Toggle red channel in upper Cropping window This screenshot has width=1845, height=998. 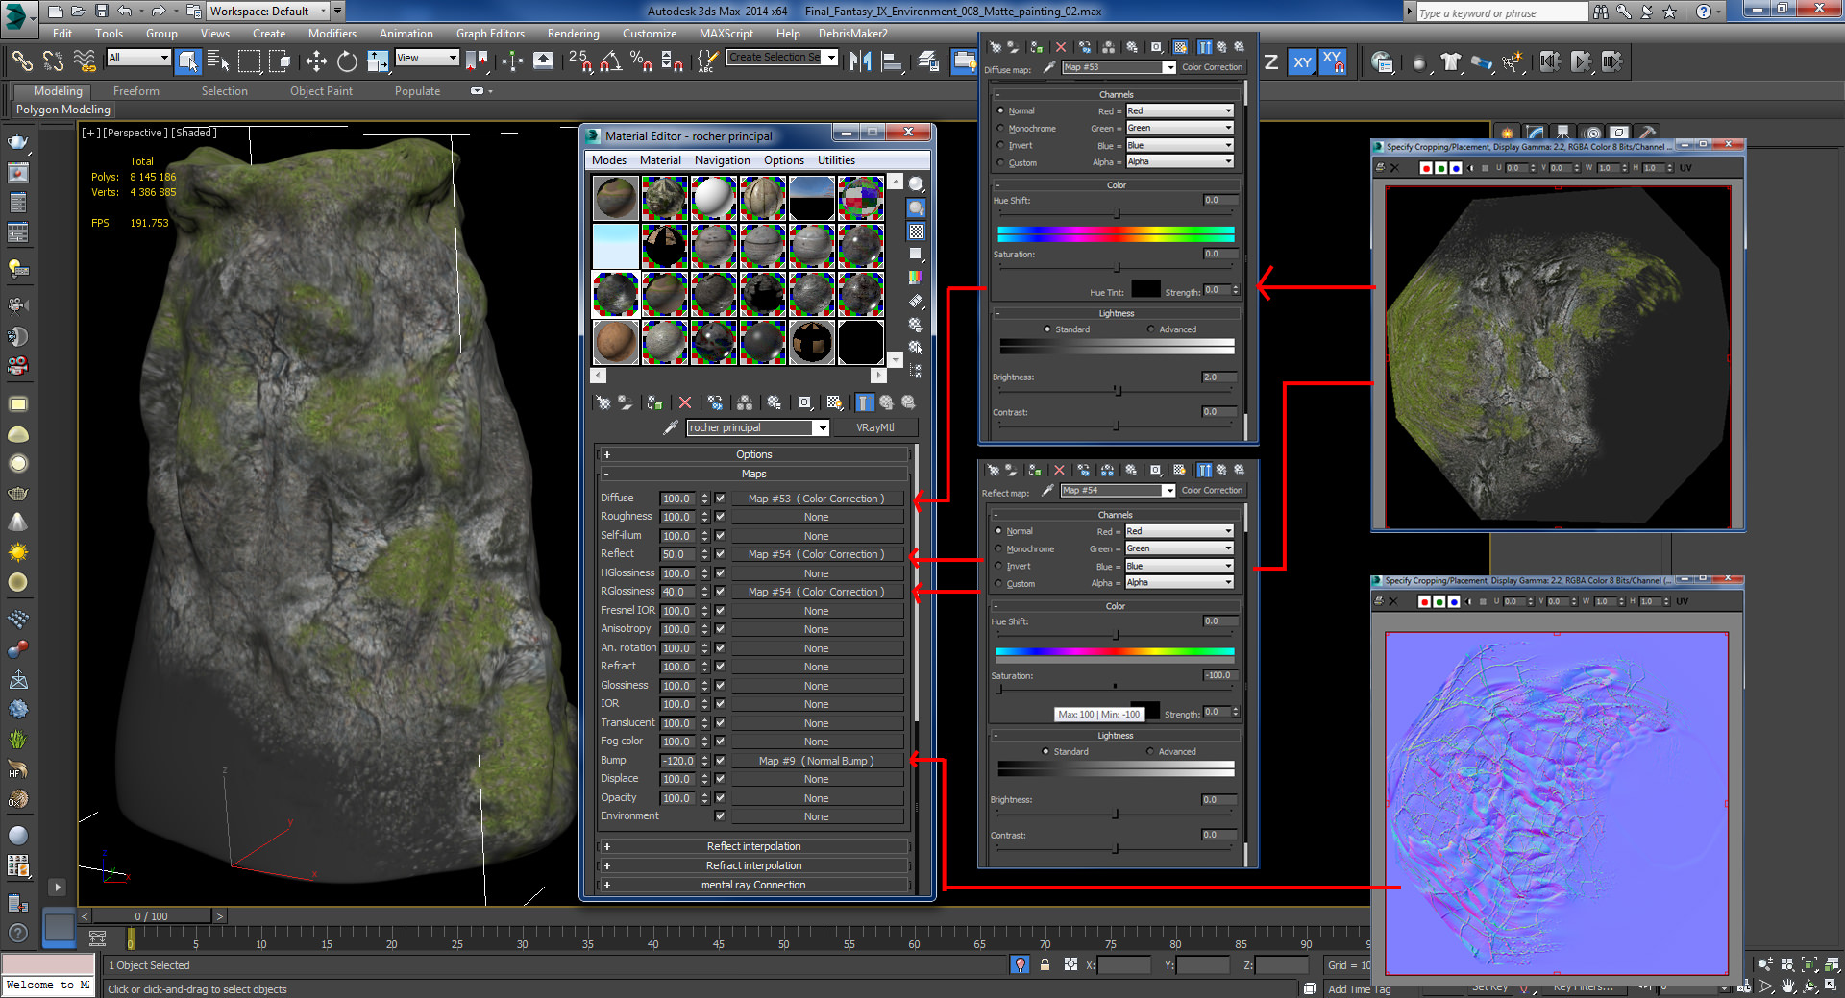click(1426, 168)
